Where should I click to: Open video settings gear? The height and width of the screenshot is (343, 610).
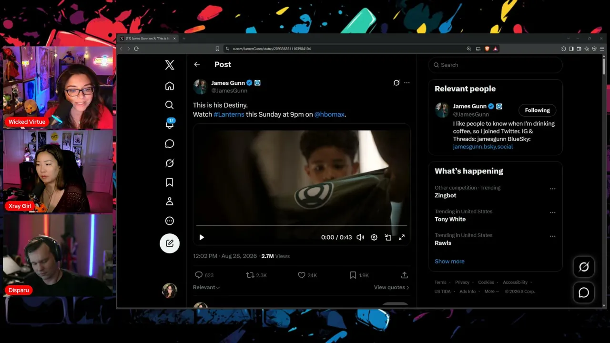(374, 237)
